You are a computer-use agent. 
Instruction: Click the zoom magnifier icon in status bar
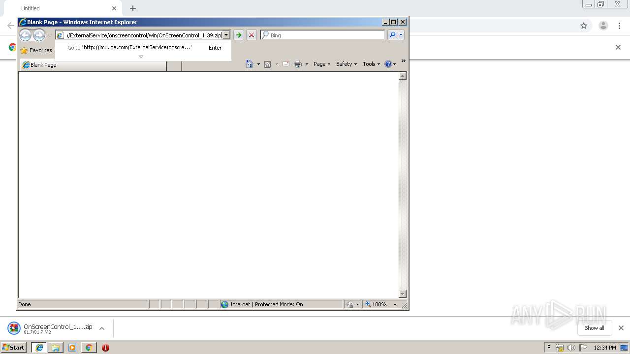coord(368,304)
